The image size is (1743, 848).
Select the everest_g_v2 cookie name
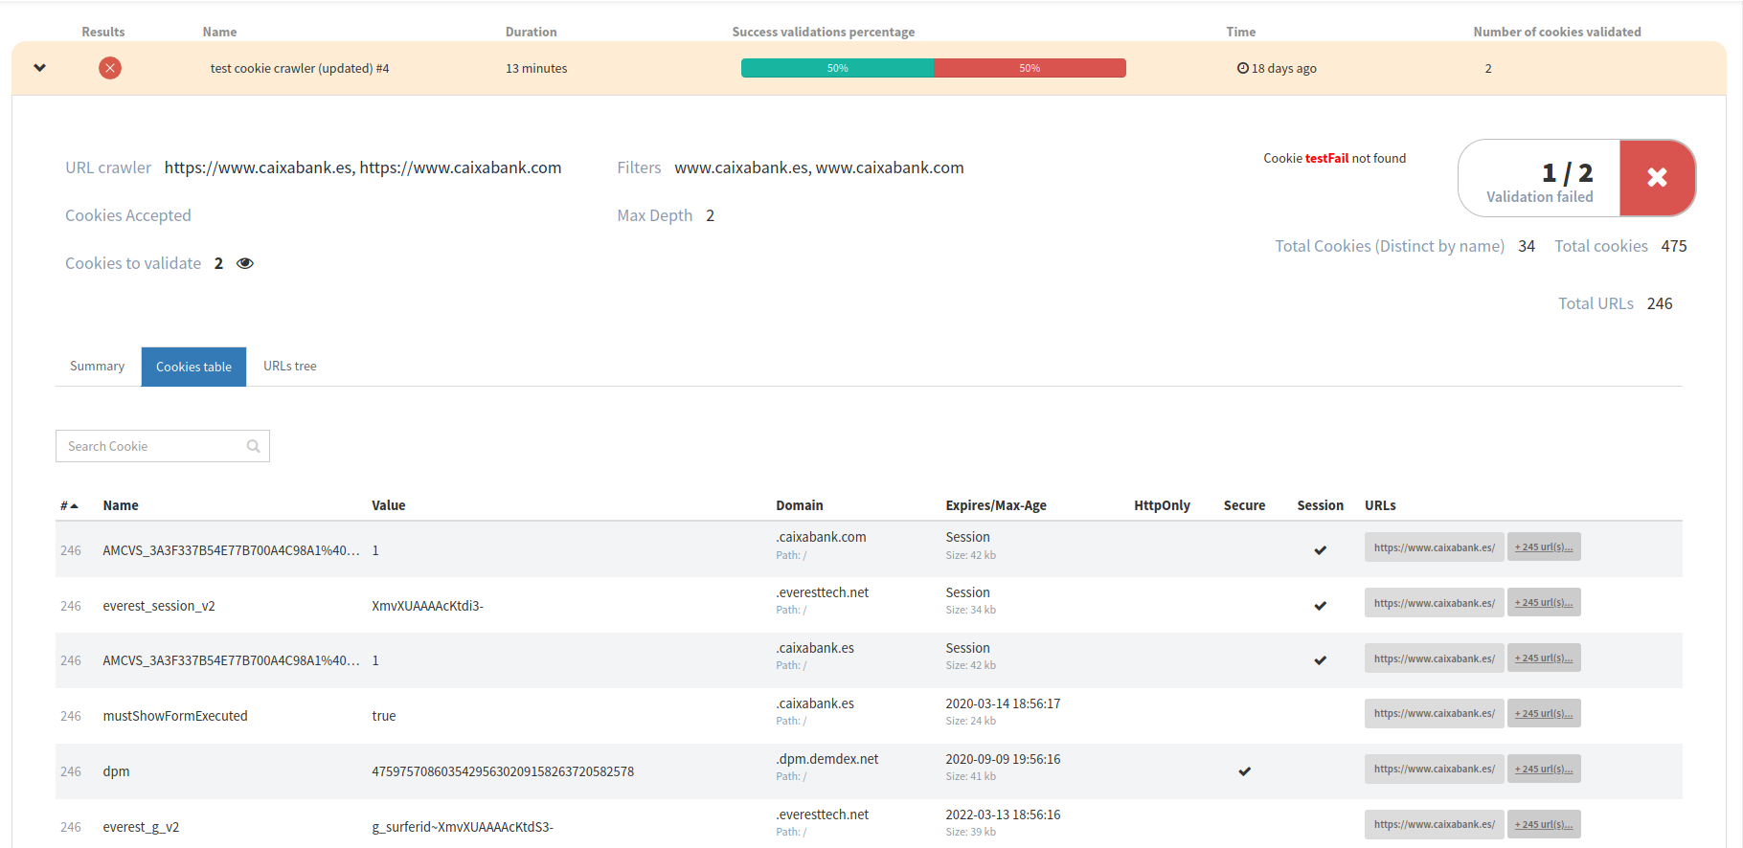click(141, 827)
